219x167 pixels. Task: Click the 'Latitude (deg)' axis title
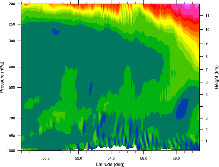110,164
